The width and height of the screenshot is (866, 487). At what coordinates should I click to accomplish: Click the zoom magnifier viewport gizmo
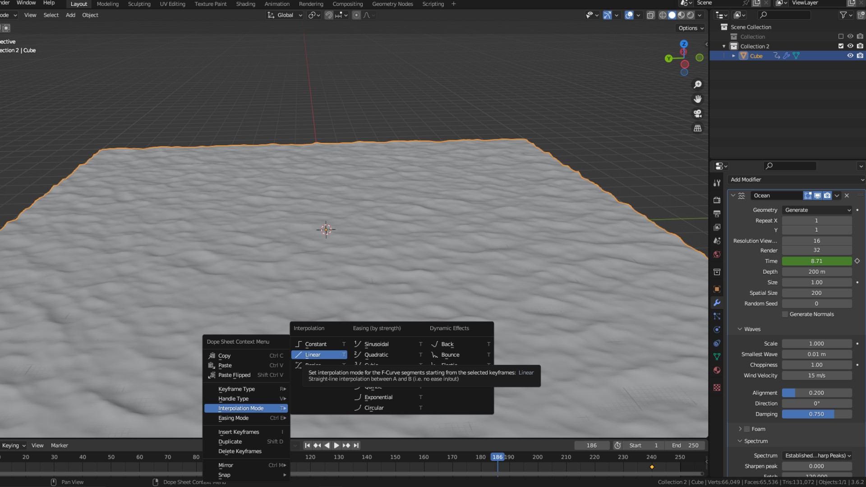click(x=698, y=85)
